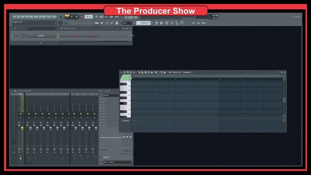The image size is (311, 175).
Task: Click the transport stop button
Action: click(x=77, y=17)
